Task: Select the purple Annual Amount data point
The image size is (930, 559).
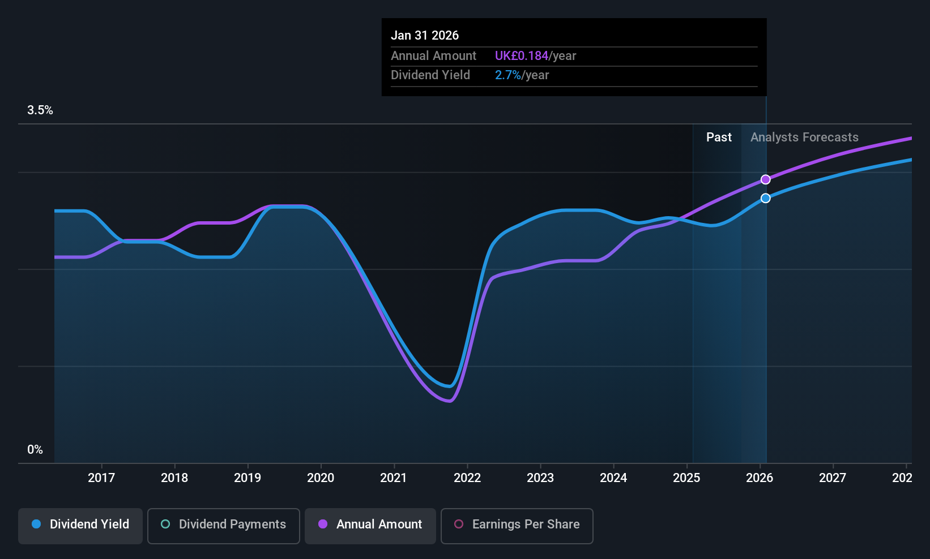Action: point(765,179)
